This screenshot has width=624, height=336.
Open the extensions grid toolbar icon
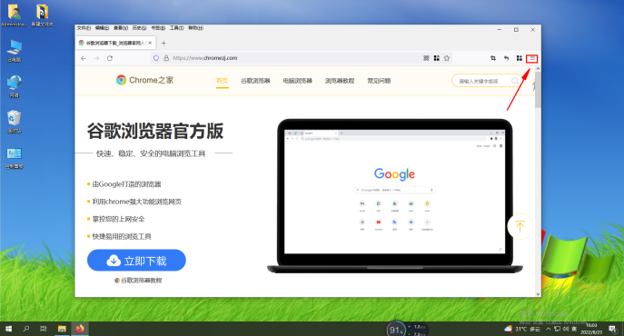click(520, 58)
